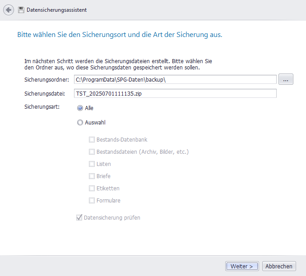This screenshot has height=276, width=306.
Task: Select the Auswahl radio button
Action: [x=80, y=122]
